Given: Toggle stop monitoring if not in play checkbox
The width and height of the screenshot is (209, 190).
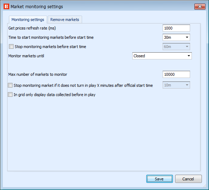Looking at the screenshot, I should (10, 85).
